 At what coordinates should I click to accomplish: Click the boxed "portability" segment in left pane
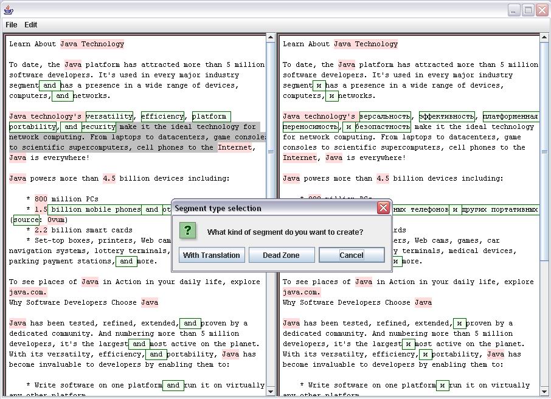click(x=33, y=127)
